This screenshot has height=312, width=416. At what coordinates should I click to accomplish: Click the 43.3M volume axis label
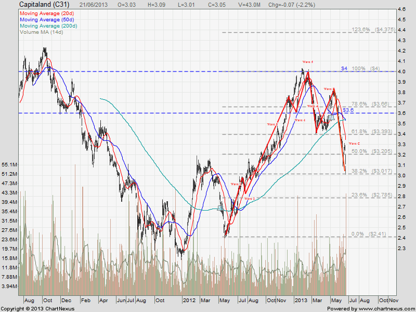(9, 192)
